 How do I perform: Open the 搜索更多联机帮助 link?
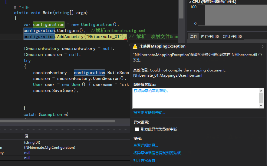[x=149, y=113]
